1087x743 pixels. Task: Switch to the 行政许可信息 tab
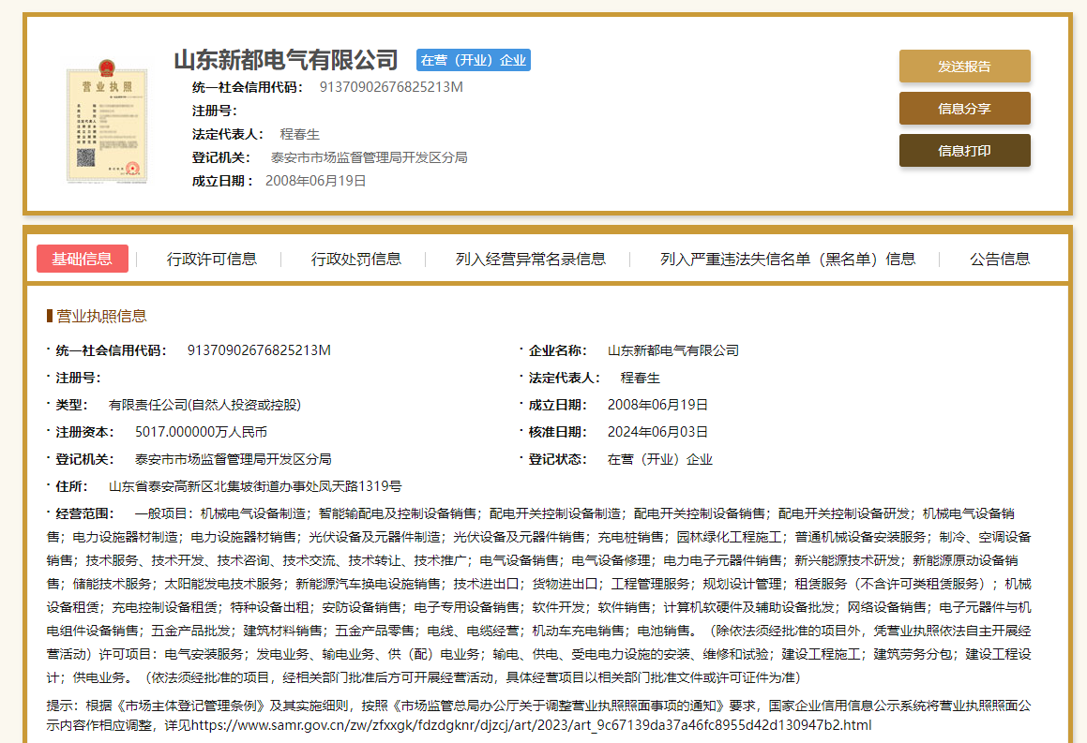[x=211, y=259]
